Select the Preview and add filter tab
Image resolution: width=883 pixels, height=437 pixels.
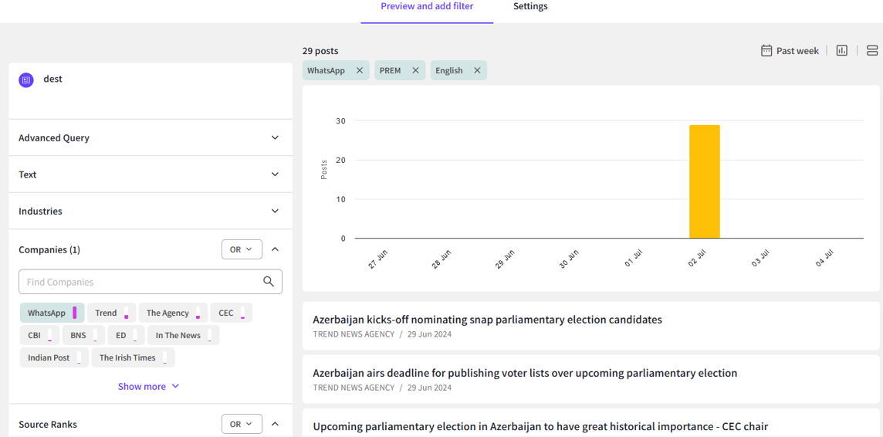[427, 7]
